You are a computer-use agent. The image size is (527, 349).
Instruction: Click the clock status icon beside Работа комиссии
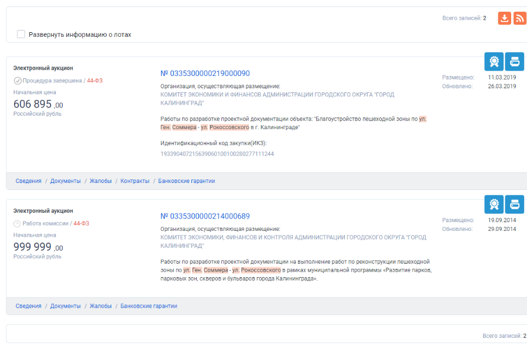18,223
